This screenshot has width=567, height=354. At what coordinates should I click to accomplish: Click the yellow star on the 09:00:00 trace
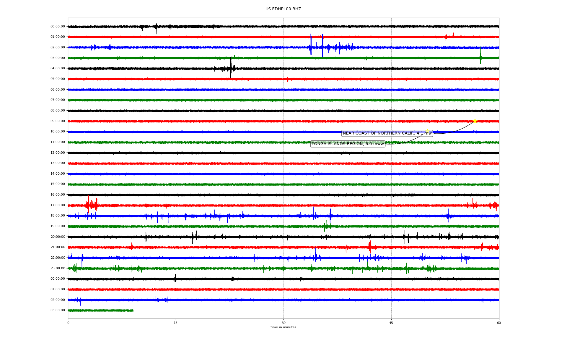click(x=475, y=121)
